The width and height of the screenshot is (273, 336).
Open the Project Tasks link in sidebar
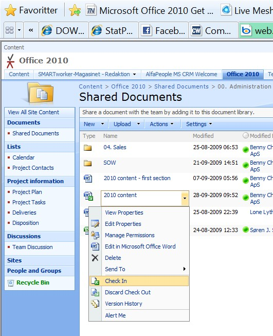[x=29, y=202]
